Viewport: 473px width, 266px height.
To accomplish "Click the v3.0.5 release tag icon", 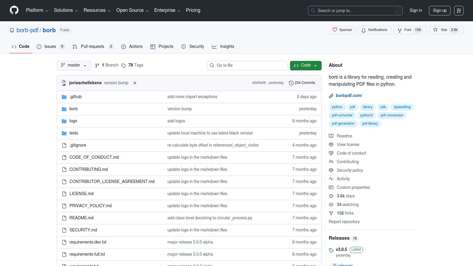I will (x=331, y=250).
